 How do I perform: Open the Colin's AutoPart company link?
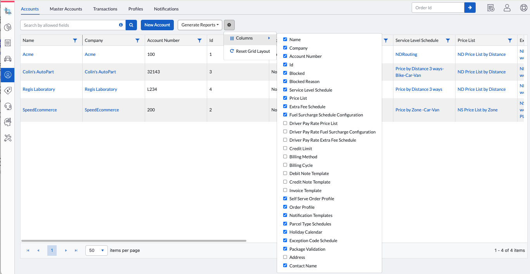(x=100, y=72)
